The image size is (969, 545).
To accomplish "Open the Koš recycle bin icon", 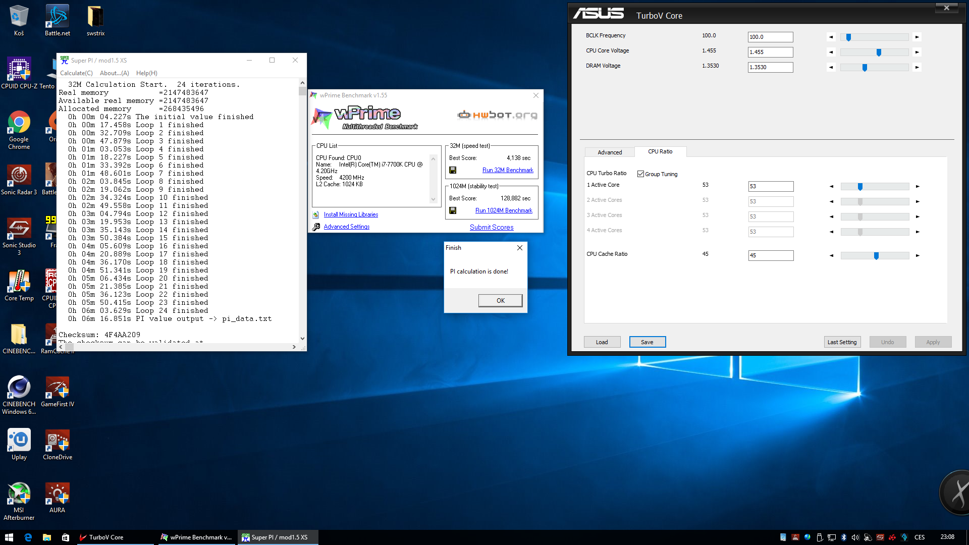I will tap(19, 20).
